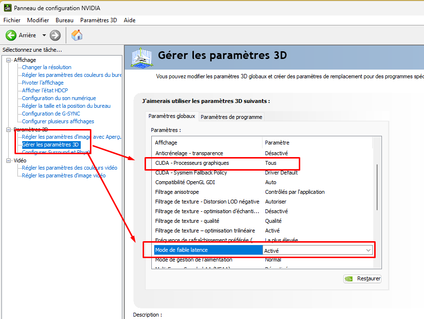424x319 pixels.
Task: Switch to Paramètres de programme tab
Action: 232,117
